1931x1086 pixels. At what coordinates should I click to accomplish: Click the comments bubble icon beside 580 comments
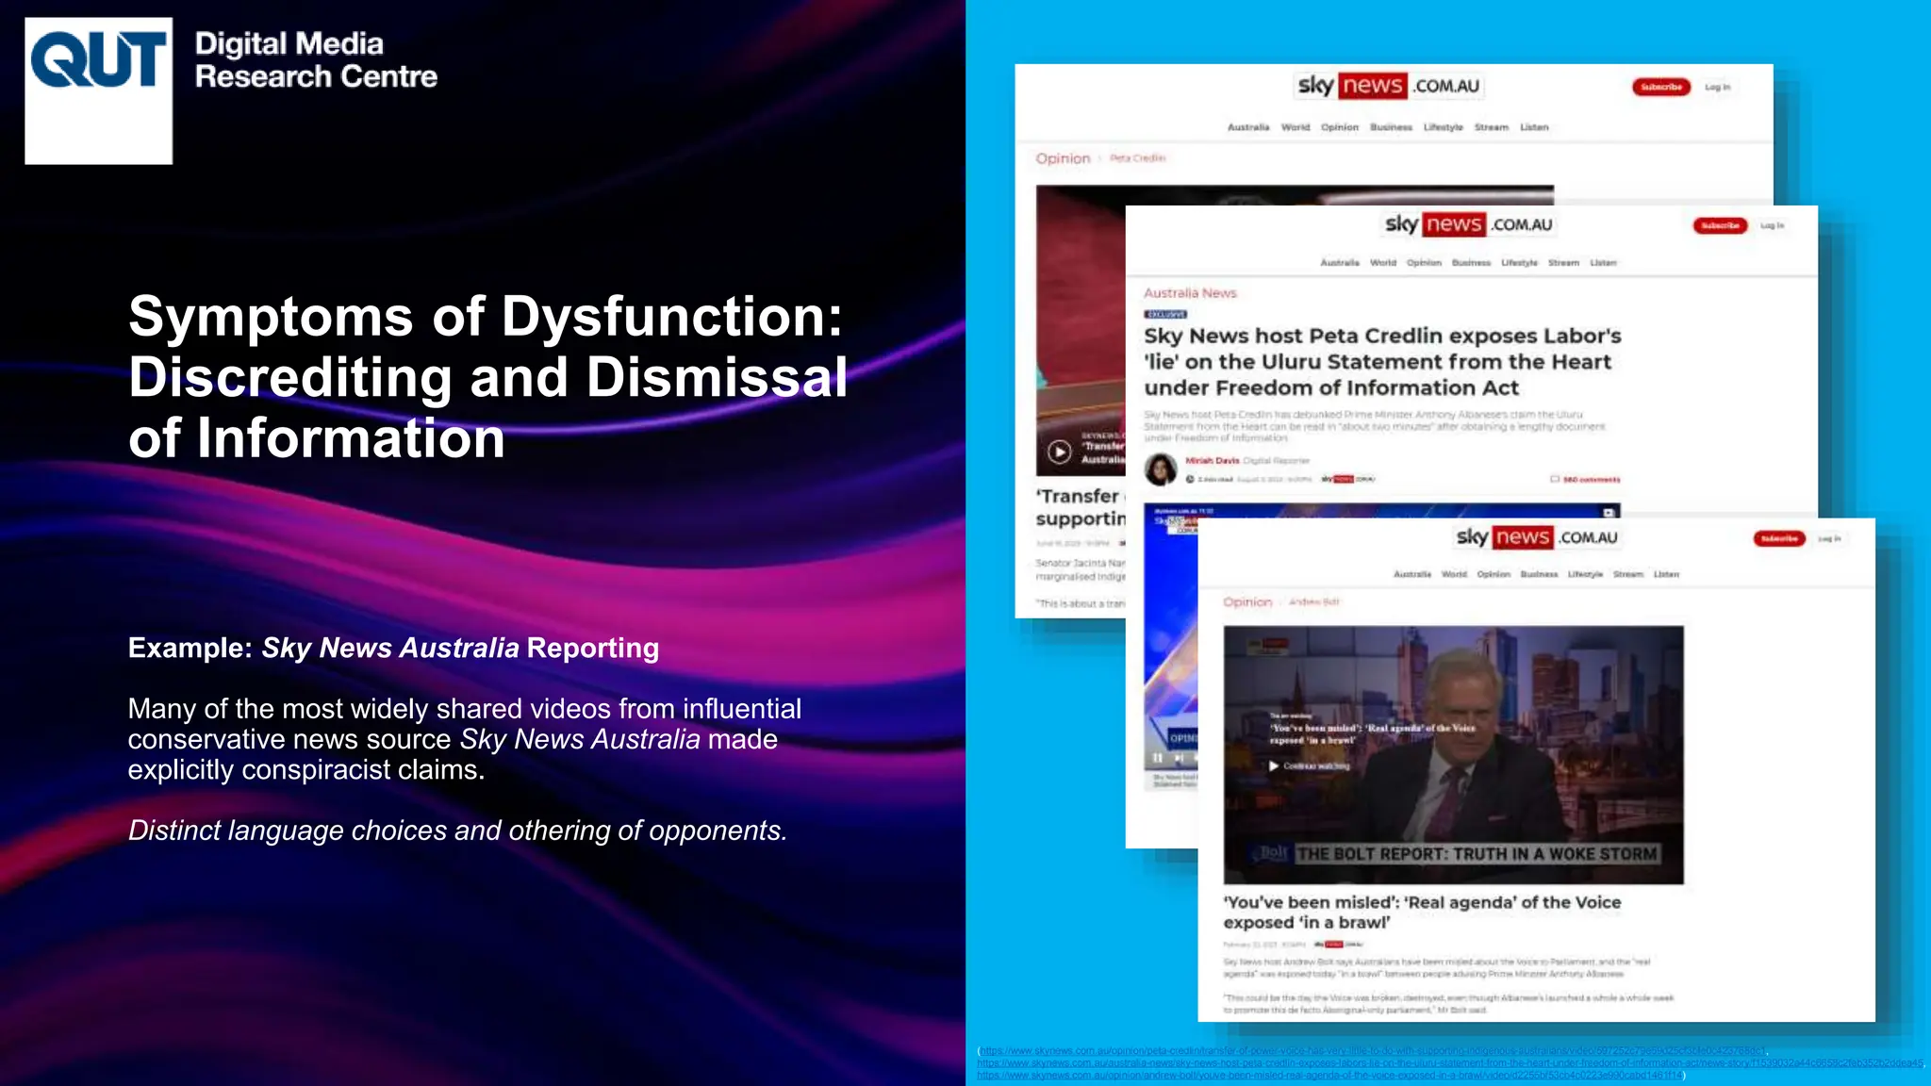click(x=1555, y=479)
